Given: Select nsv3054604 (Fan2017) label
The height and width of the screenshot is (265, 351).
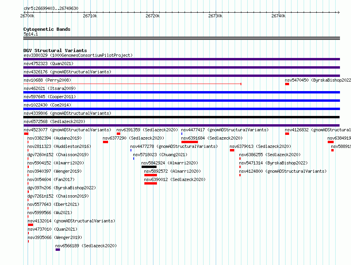Looking at the screenshot, I should pyautogui.click(x=51, y=179).
